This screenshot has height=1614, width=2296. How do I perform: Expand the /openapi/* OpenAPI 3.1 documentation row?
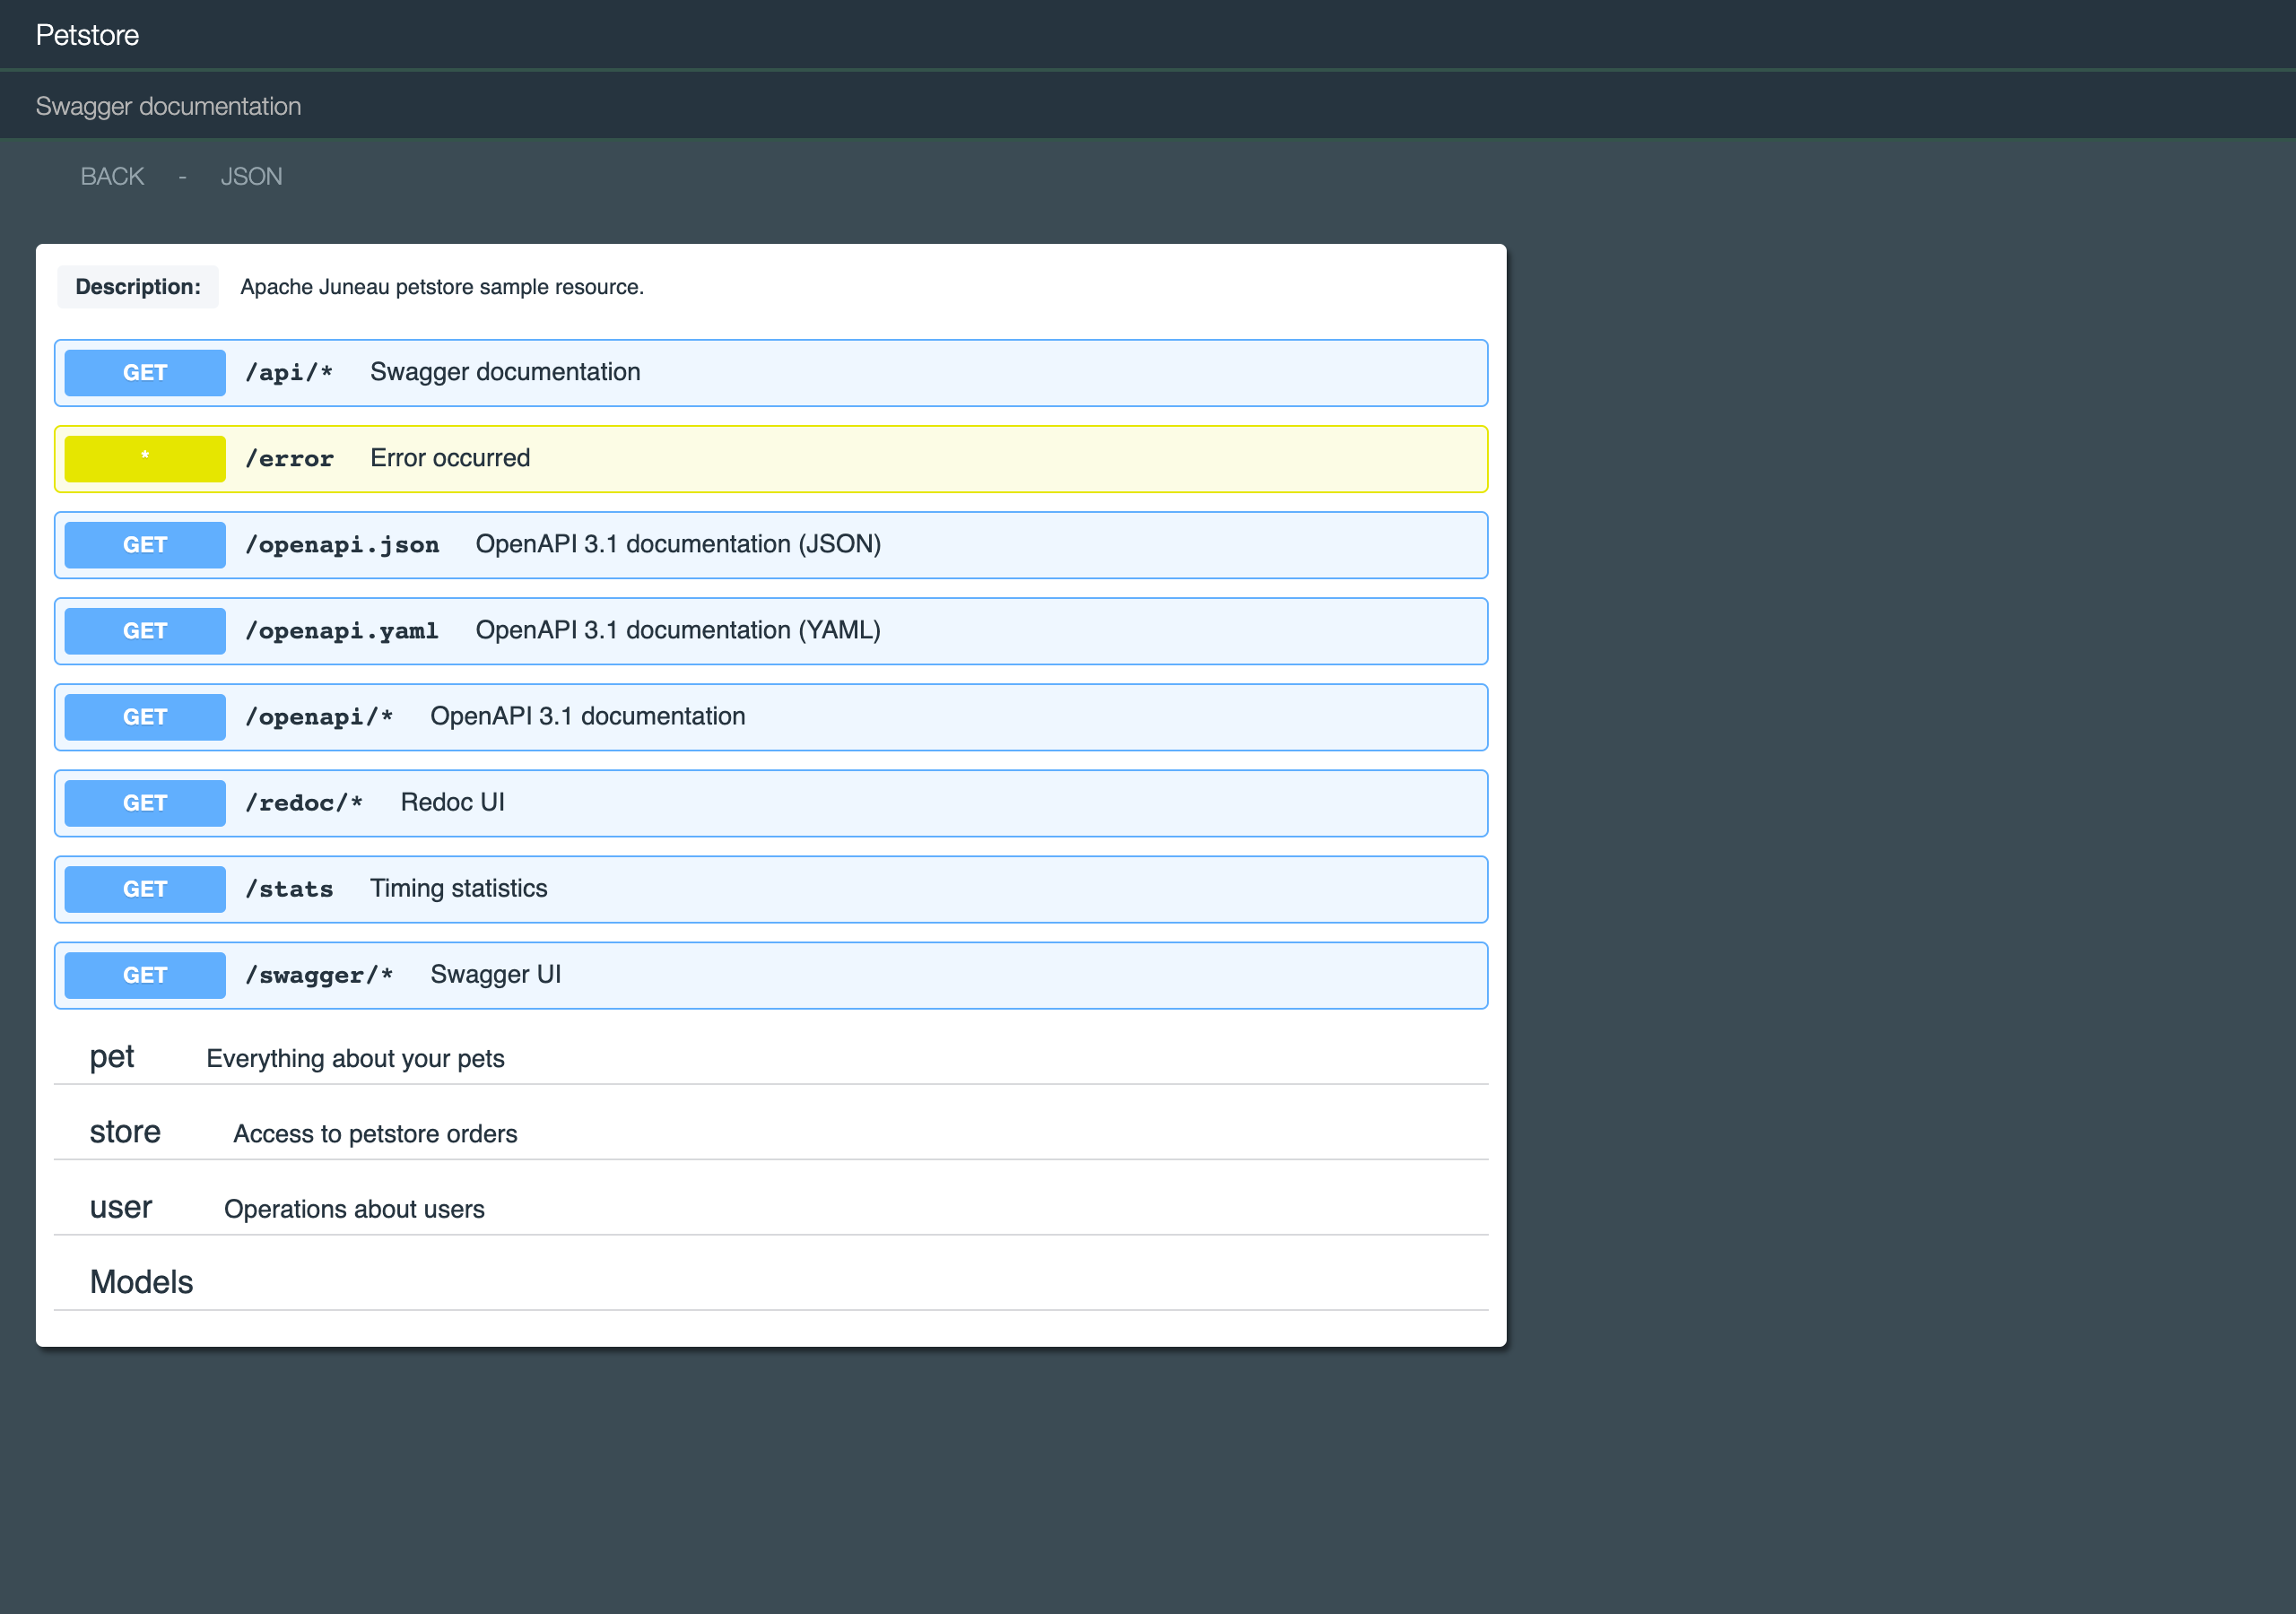[771, 717]
